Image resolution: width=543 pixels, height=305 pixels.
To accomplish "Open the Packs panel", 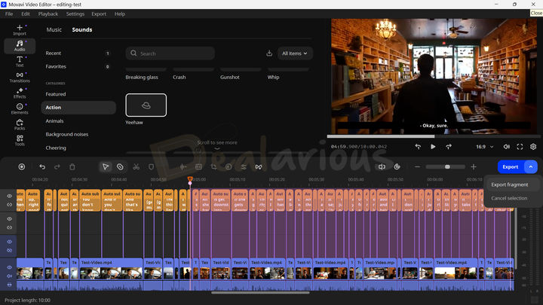I will 20,124.
